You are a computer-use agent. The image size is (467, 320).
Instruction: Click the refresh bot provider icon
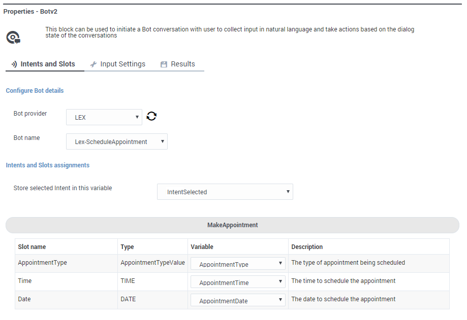[151, 116]
